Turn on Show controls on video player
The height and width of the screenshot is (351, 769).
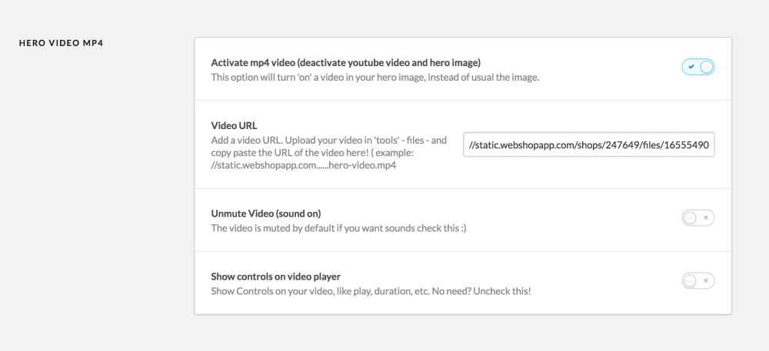pyautogui.click(x=698, y=280)
